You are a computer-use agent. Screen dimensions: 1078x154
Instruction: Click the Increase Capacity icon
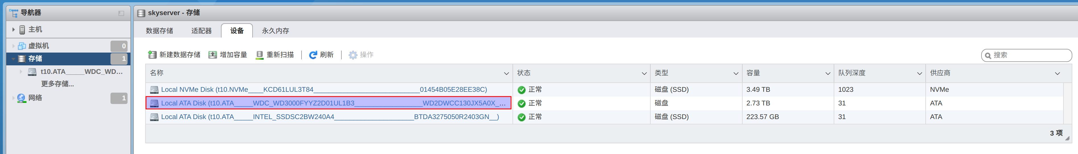pos(213,55)
